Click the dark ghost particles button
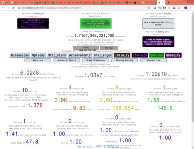This screenshot has height=149, width=194. coord(158,42)
